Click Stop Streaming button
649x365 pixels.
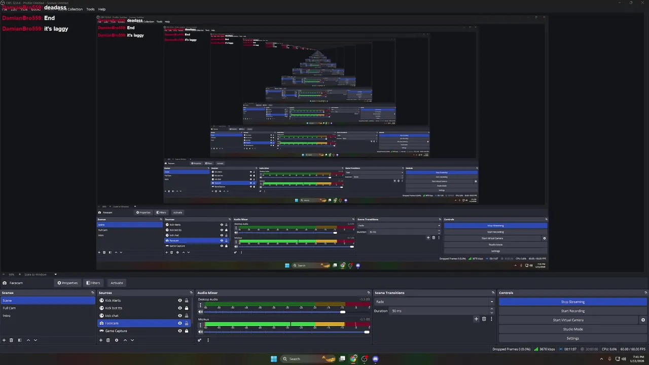pyautogui.click(x=573, y=302)
